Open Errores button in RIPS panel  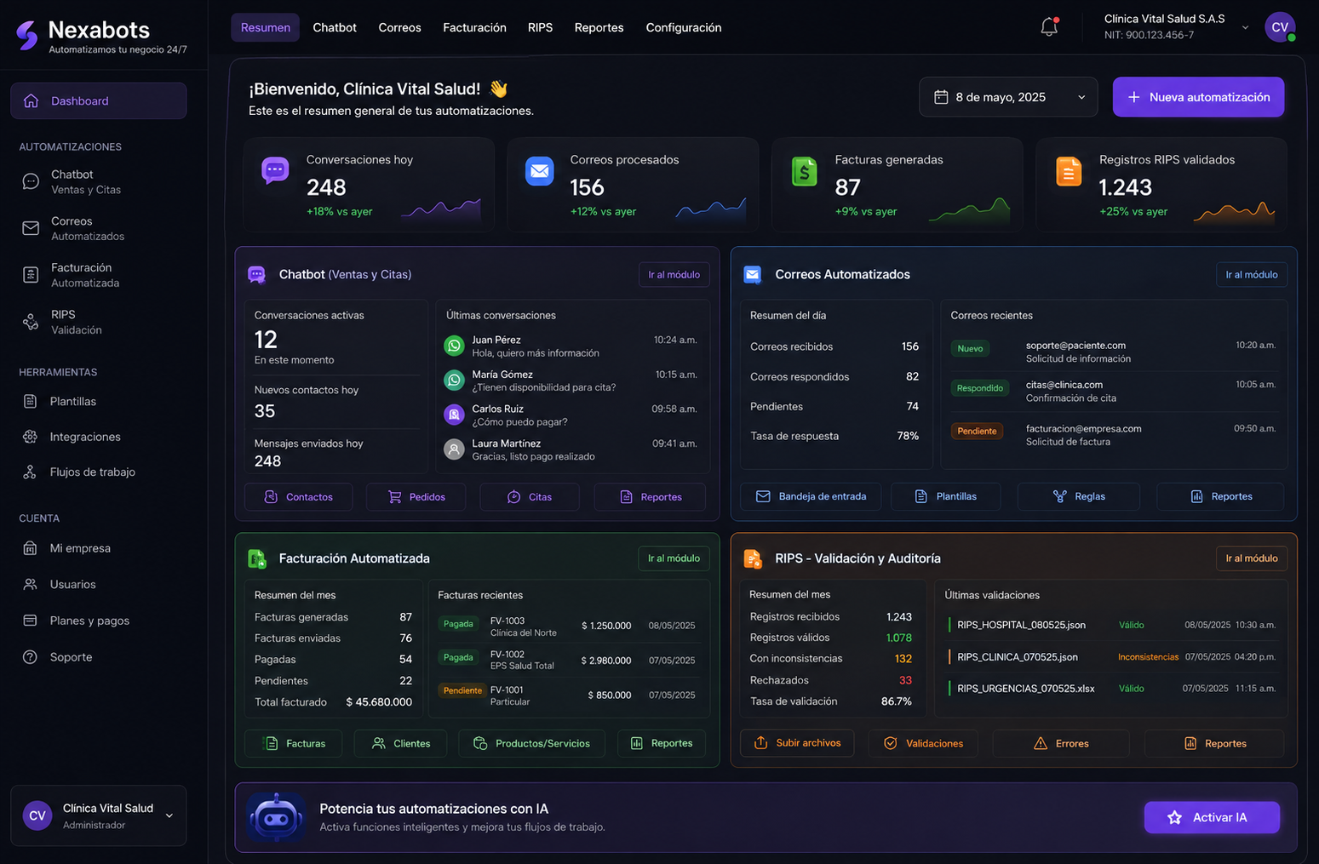point(1061,743)
